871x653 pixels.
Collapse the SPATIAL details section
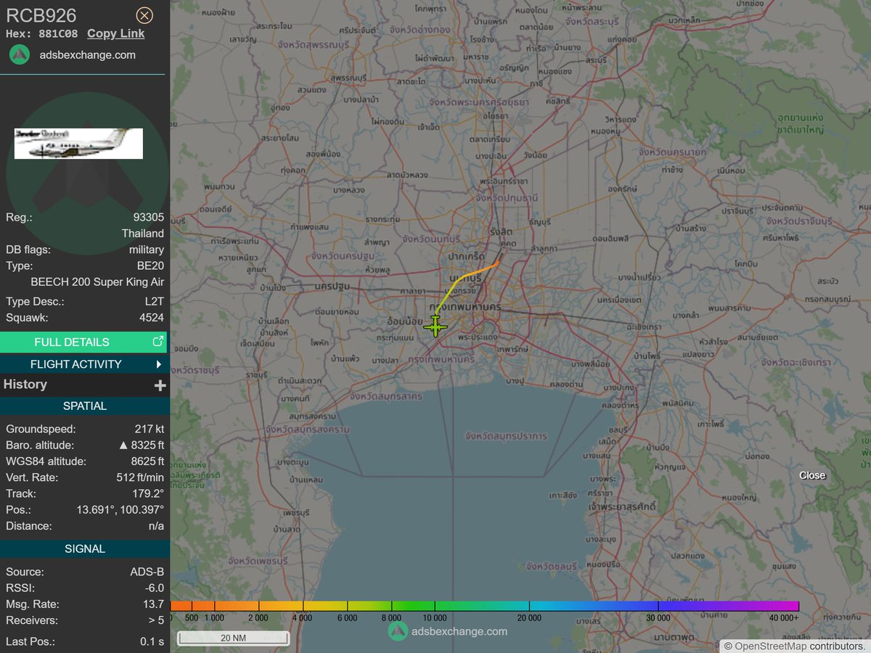click(x=84, y=406)
